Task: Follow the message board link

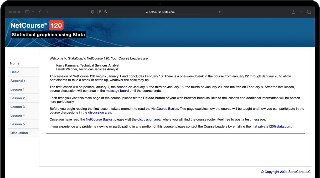Action: point(117,91)
